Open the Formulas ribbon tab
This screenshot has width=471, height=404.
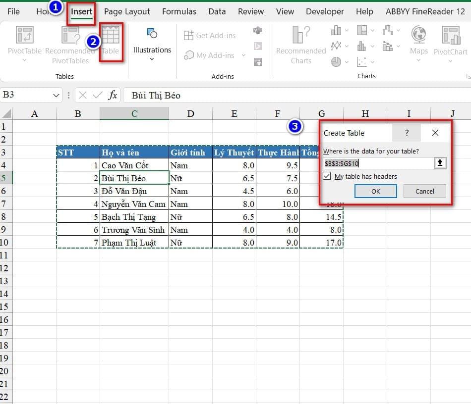click(179, 11)
